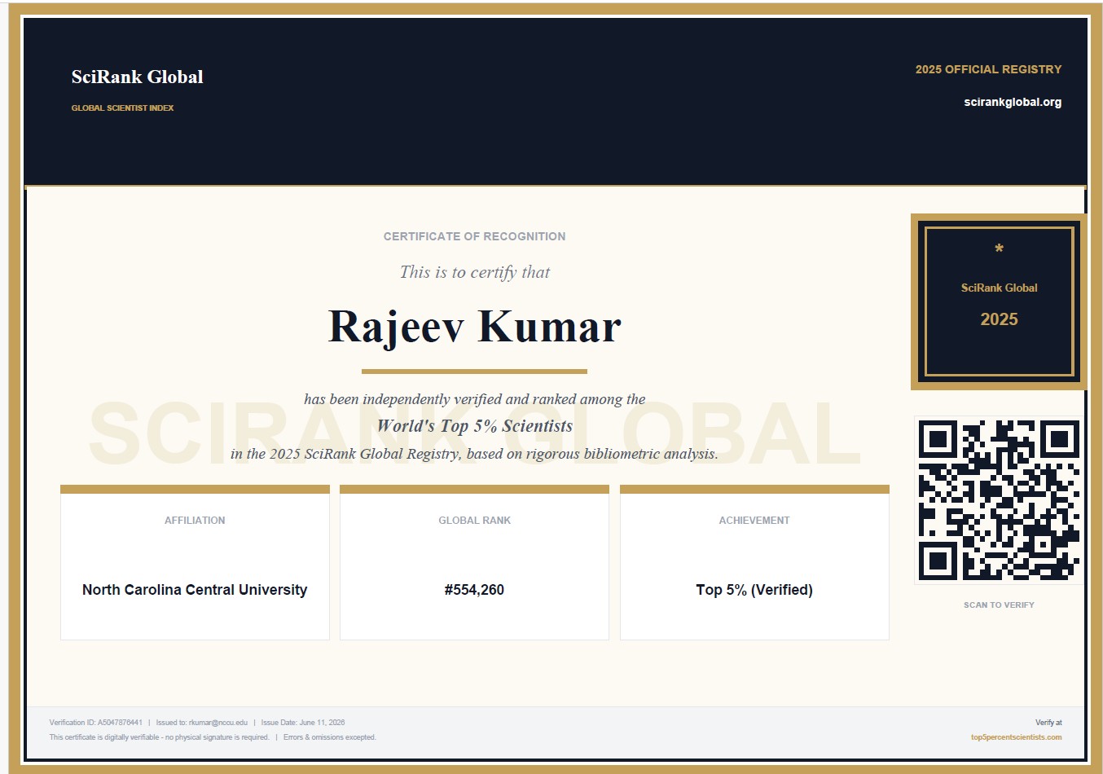Screen dimensions: 1103x774
Task: Select the name Rajeev Kumar
Action: pyautogui.click(x=474, y=327)
